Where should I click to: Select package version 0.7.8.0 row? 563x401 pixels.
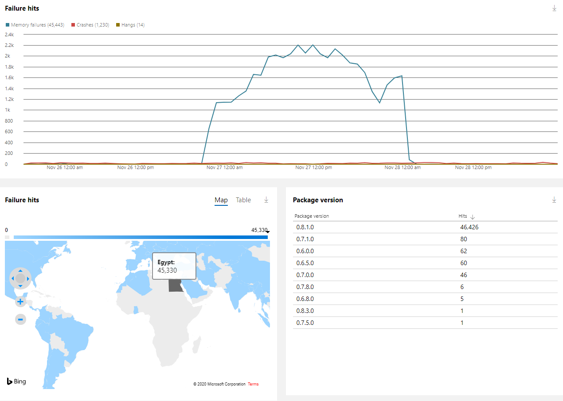(425, 287)
